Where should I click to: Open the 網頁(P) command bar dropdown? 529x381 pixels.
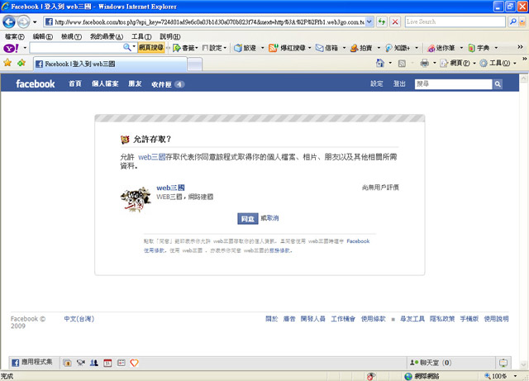[457, 63]
